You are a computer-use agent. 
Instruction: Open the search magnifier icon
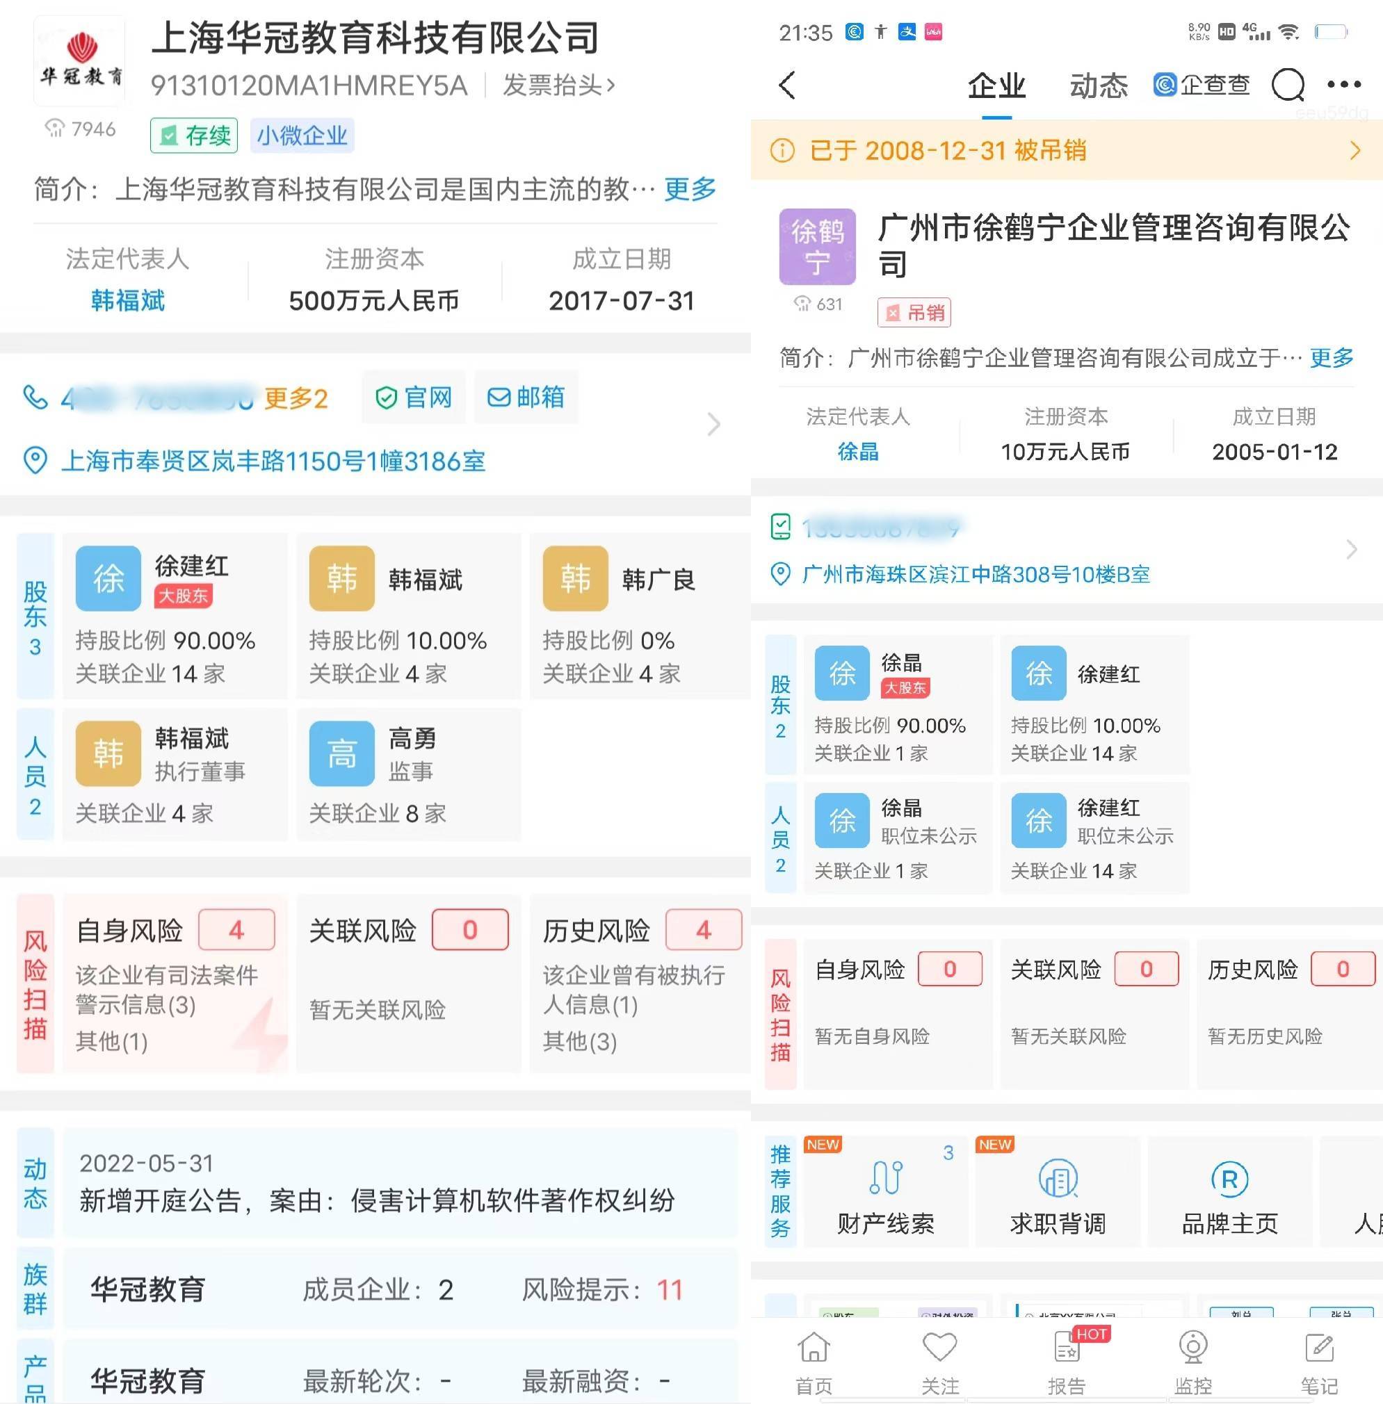(1288, 85)
